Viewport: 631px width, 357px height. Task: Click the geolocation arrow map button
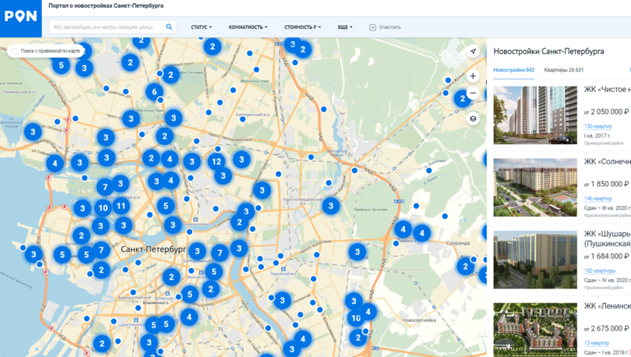(473, 52)
